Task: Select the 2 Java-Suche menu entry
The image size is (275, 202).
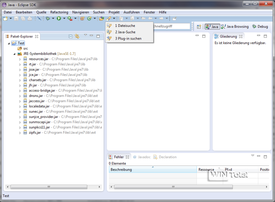Action: pos(129,32)
